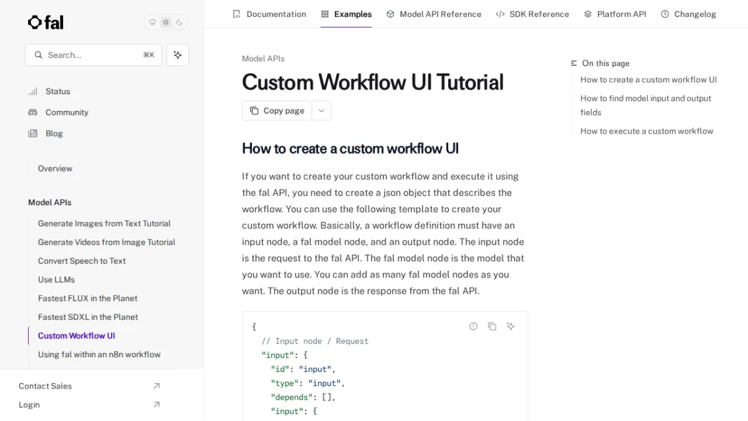Click the Search input field

[x=93, y=55]
